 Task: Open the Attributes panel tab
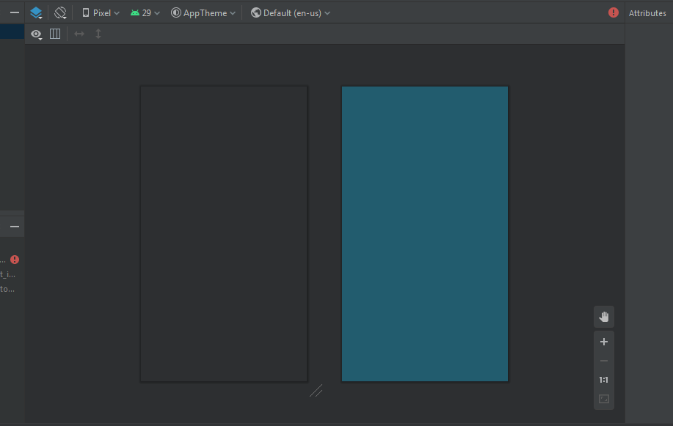click(x=647, y=13)
